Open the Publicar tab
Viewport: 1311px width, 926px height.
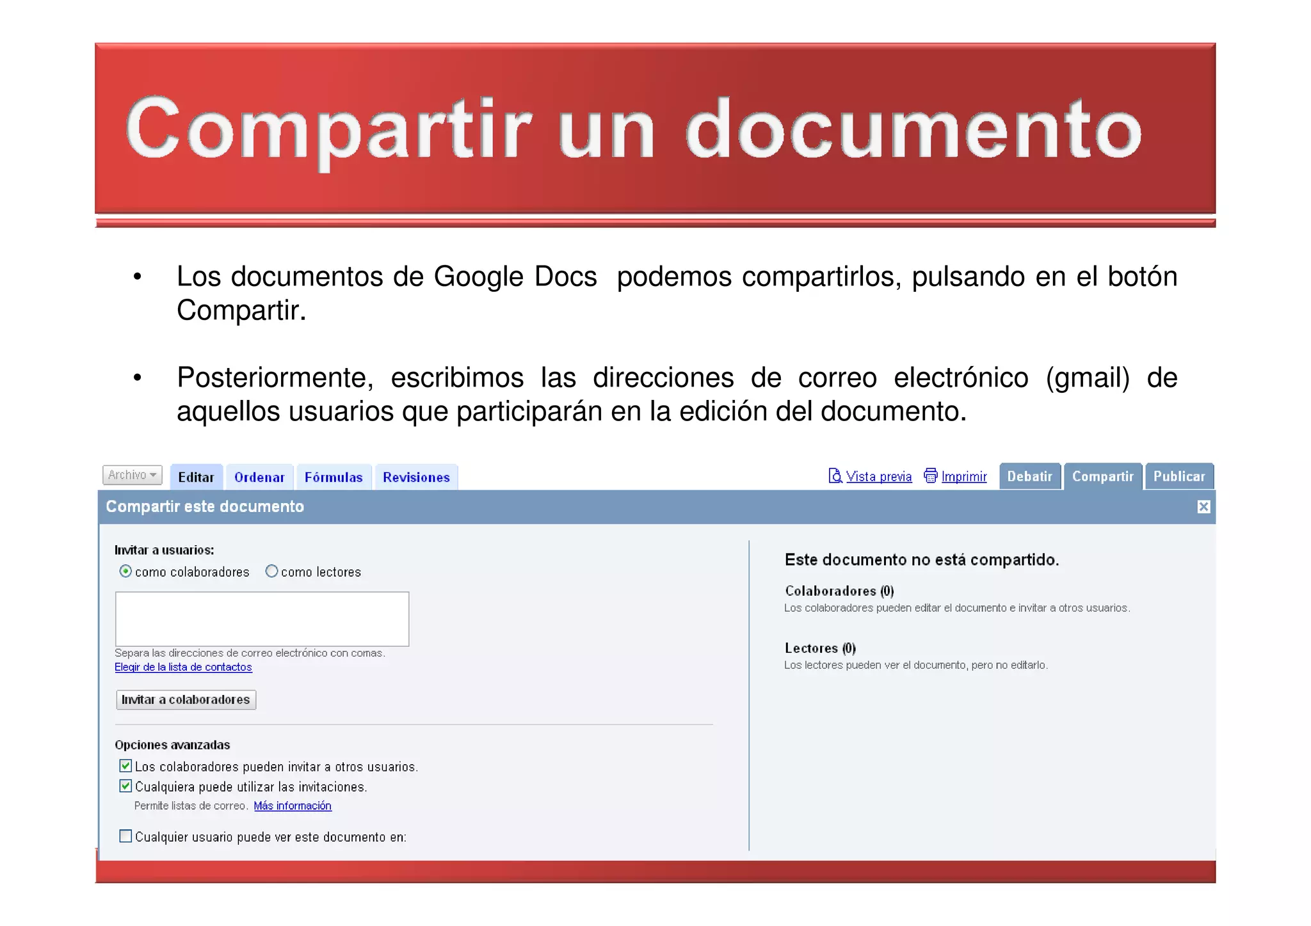click(1179, 476)
